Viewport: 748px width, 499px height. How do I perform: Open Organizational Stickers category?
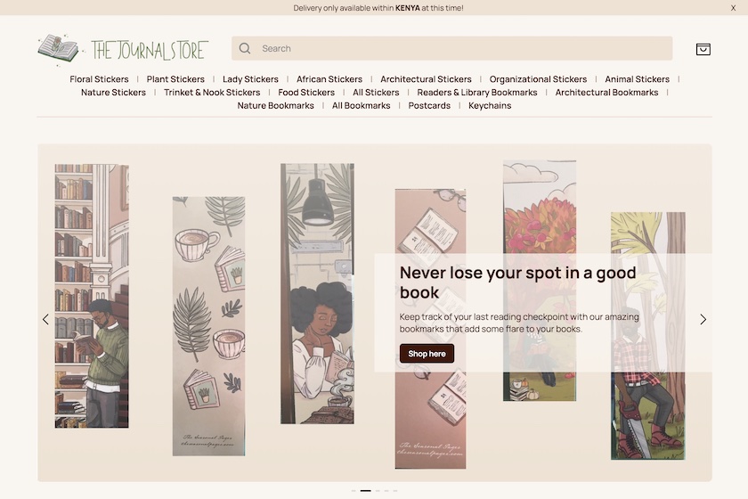click(538, 79)
